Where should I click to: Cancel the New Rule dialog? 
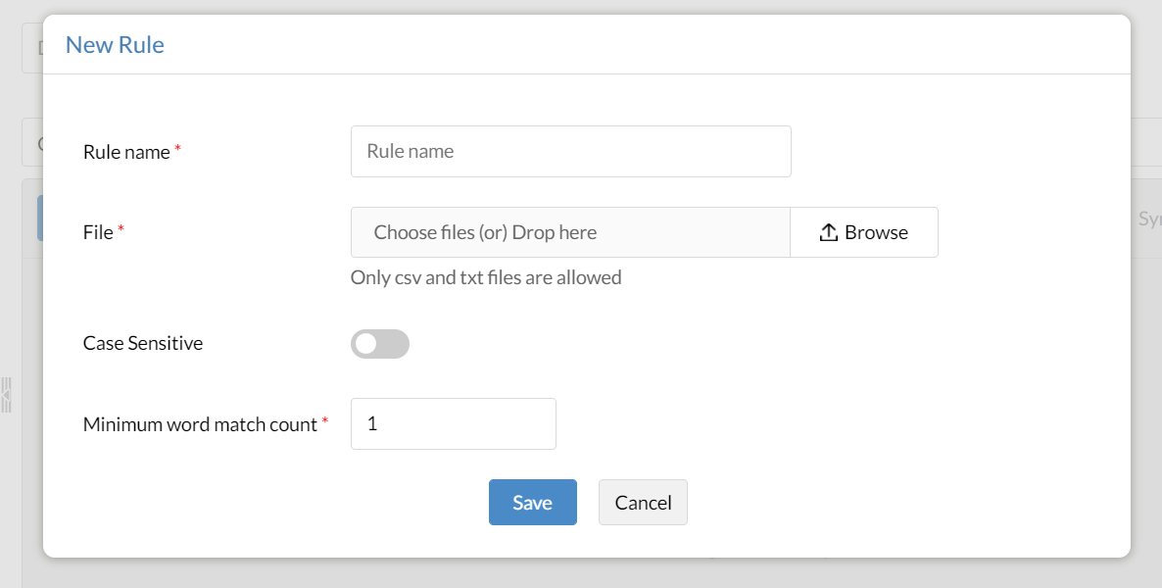point(643,503)
